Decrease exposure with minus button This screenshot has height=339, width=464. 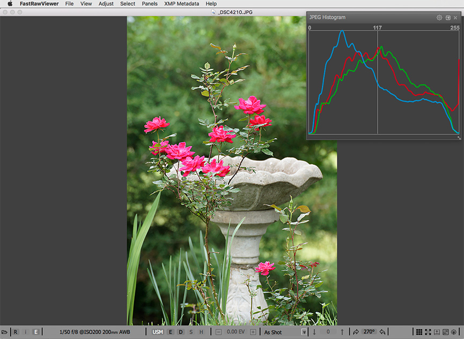(219, 332)
